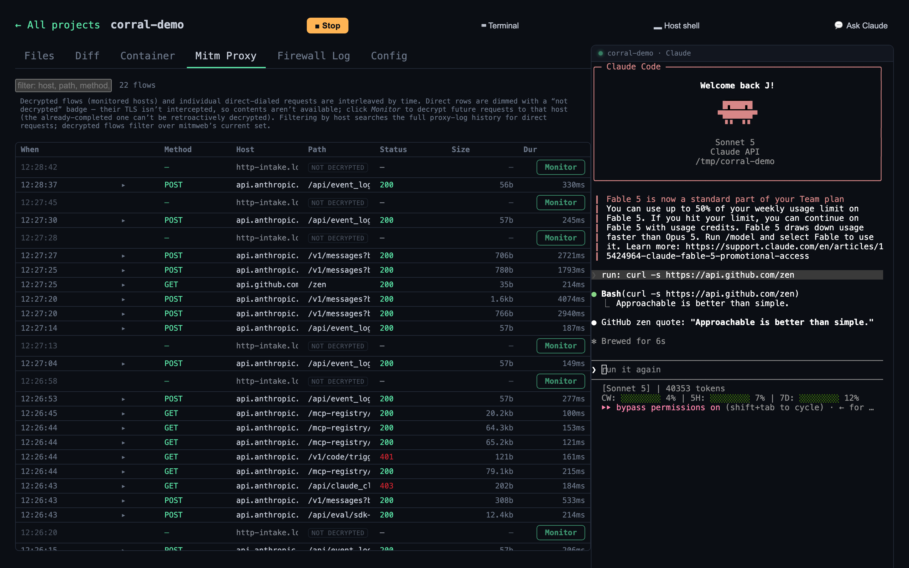Screen dimensions: 909x568
Task: Click the Size column header
Action: coord(460,150)
